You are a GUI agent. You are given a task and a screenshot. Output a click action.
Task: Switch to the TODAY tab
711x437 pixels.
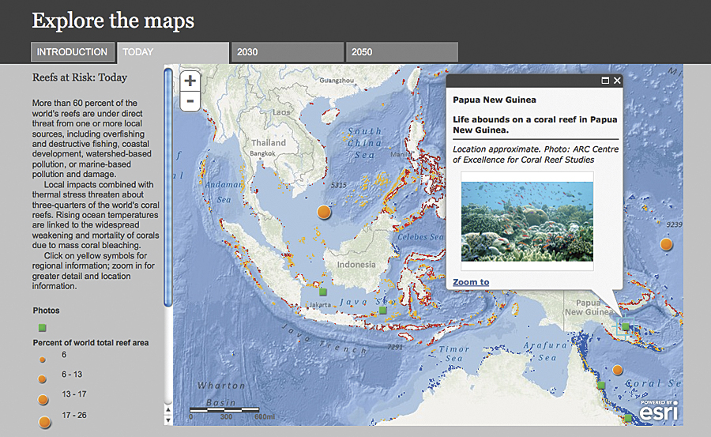click(x=173, y=52)
